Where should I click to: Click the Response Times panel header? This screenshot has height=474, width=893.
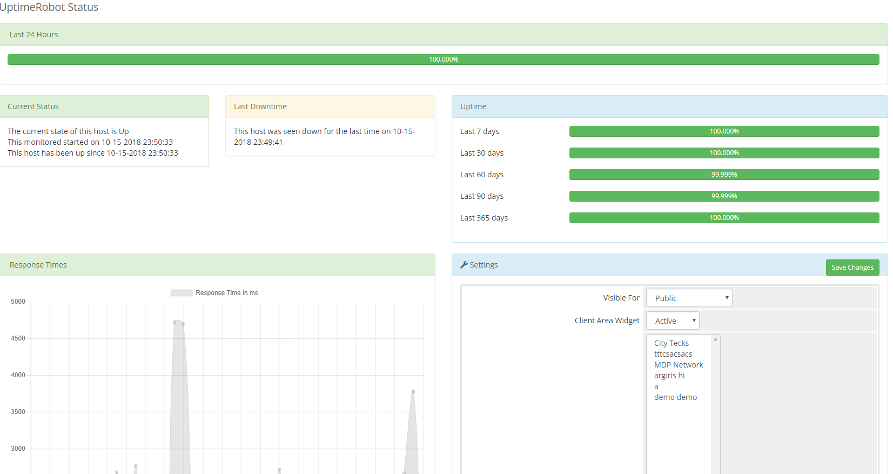point(217,265)
